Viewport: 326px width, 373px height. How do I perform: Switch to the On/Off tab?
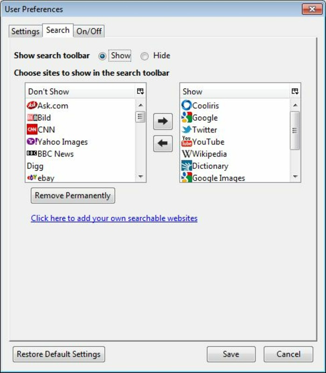click(89, 31)
